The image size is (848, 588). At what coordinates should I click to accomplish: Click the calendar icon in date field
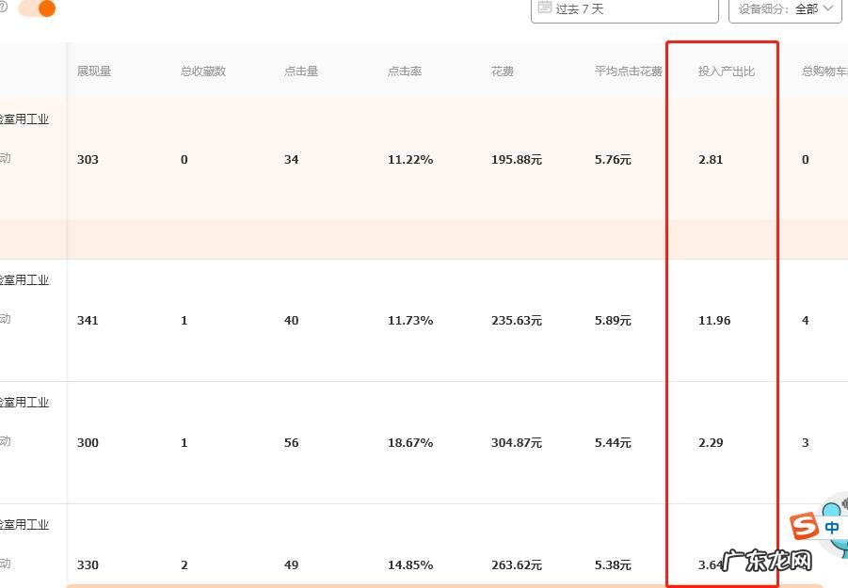tap(544, 8)
